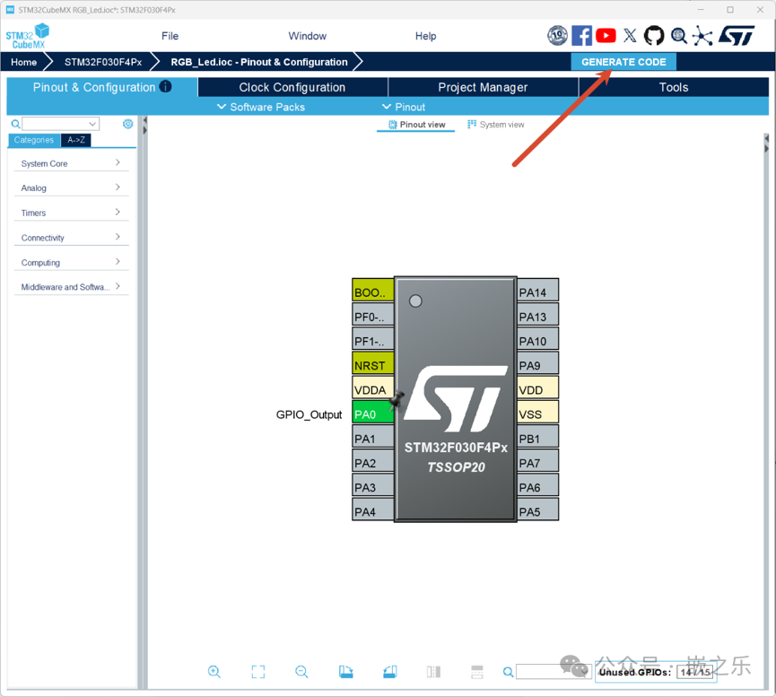Open the X (Twitter) icon link
The height and width of the screenshot is (697, 776).
tap(630, 36)
